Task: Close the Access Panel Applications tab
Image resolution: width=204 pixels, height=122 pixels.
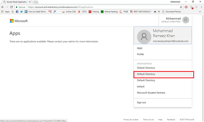Action: pyautogui.click(x=30, y=2)
